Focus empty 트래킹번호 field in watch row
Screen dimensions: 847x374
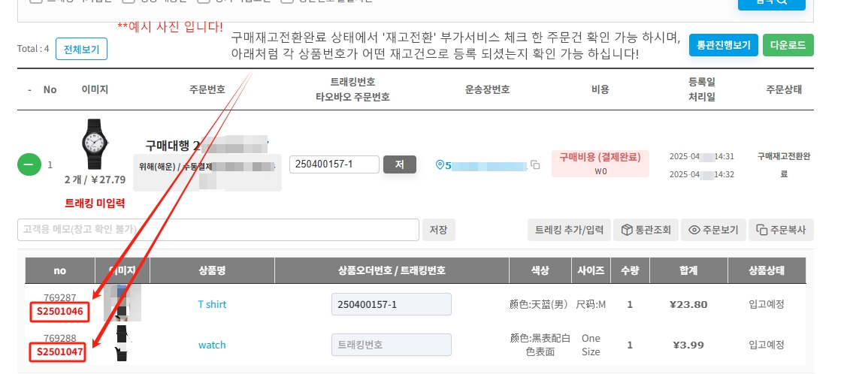tap(392, 345)
